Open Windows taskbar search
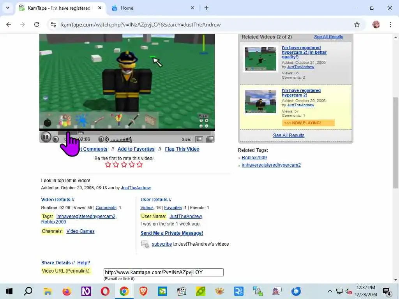This screenshot has width=399, height=299. click(x=28, y=291)
